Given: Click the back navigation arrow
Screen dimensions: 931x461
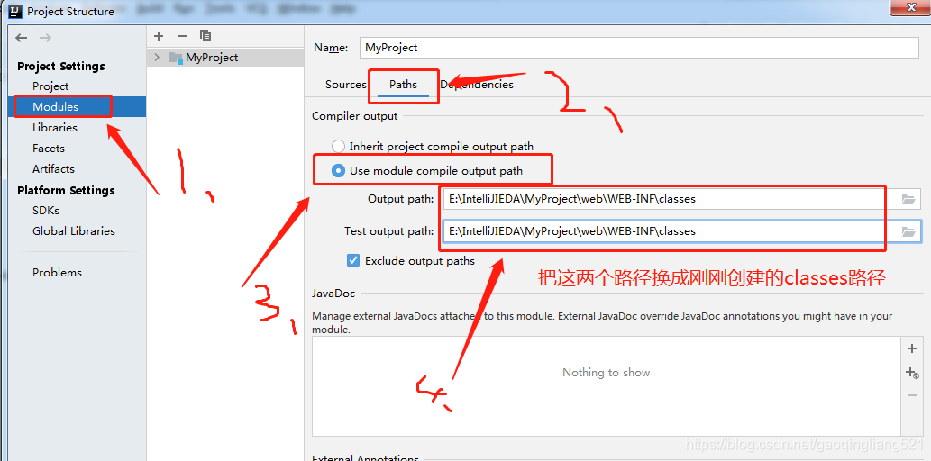Looking at the screenshot, I should pyautogui.click(x=22, y=38).
